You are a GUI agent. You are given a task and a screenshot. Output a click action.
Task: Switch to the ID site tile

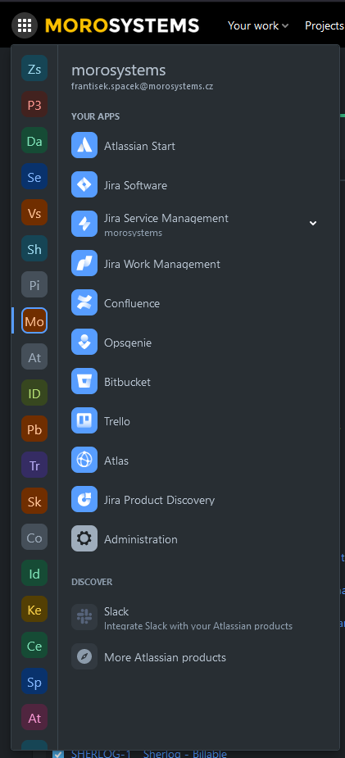[34, 393]
